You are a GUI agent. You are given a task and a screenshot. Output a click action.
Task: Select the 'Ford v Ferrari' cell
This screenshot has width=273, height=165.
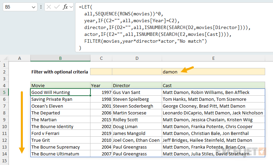[60, 133]
